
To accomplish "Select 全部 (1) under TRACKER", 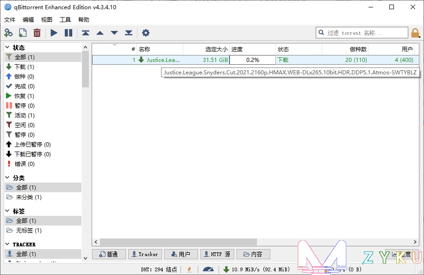I will click(x=43, y=254).
